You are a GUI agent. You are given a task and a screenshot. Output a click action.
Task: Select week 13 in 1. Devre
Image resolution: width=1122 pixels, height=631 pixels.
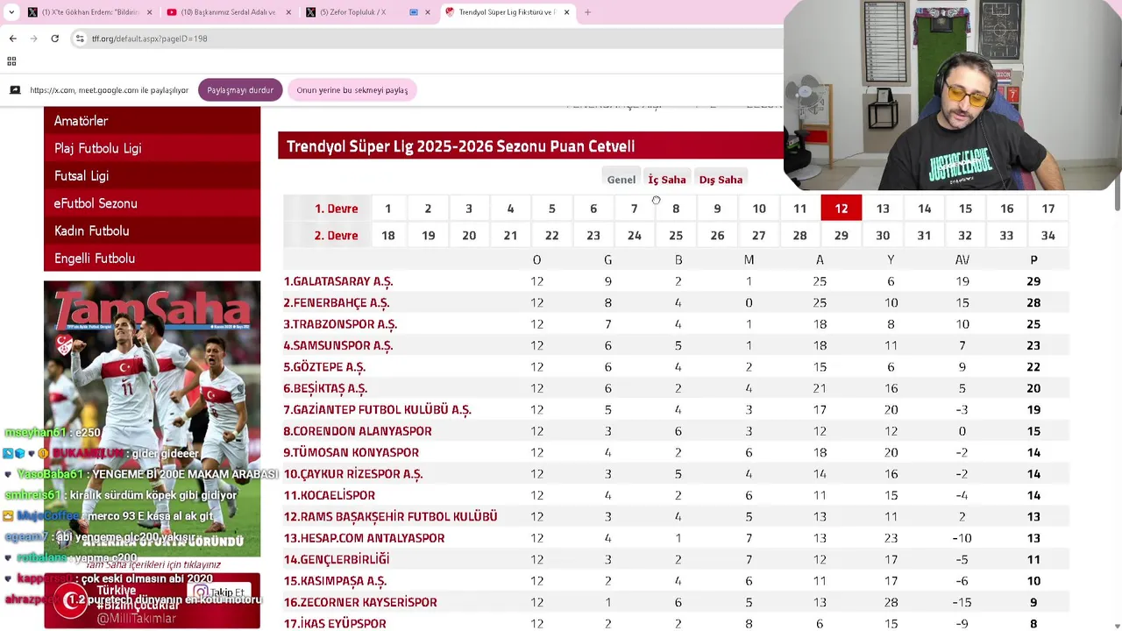pyautogui.click(x=883, y=209)
